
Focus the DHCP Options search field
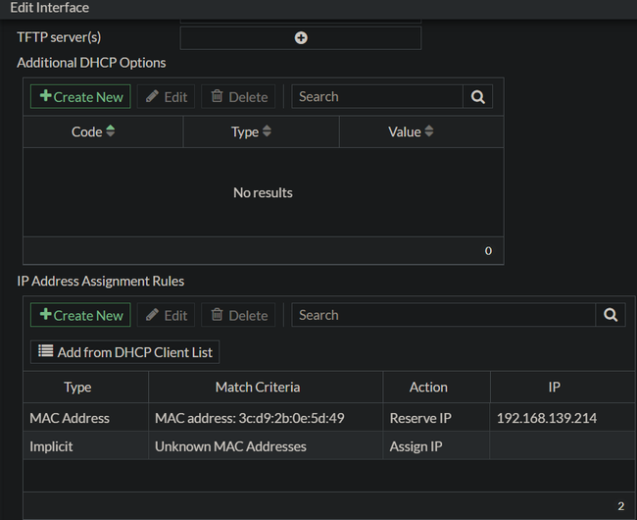(377, 96)
